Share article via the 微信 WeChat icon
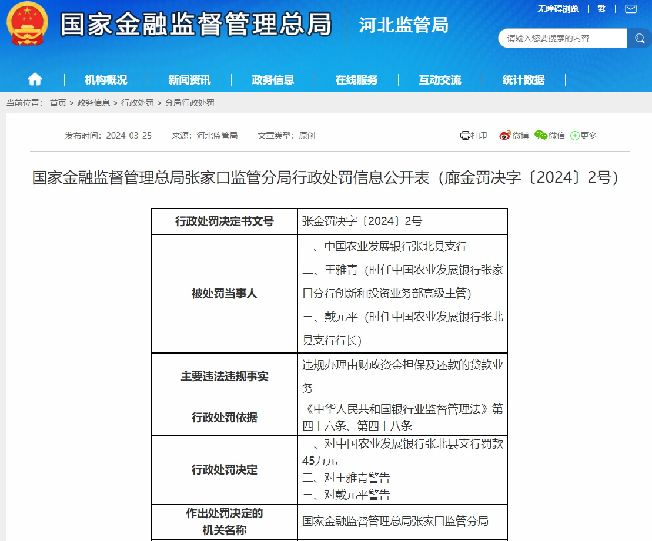This screenshot has width=652, height=541. pyautogui.click(x=541, y=135)
